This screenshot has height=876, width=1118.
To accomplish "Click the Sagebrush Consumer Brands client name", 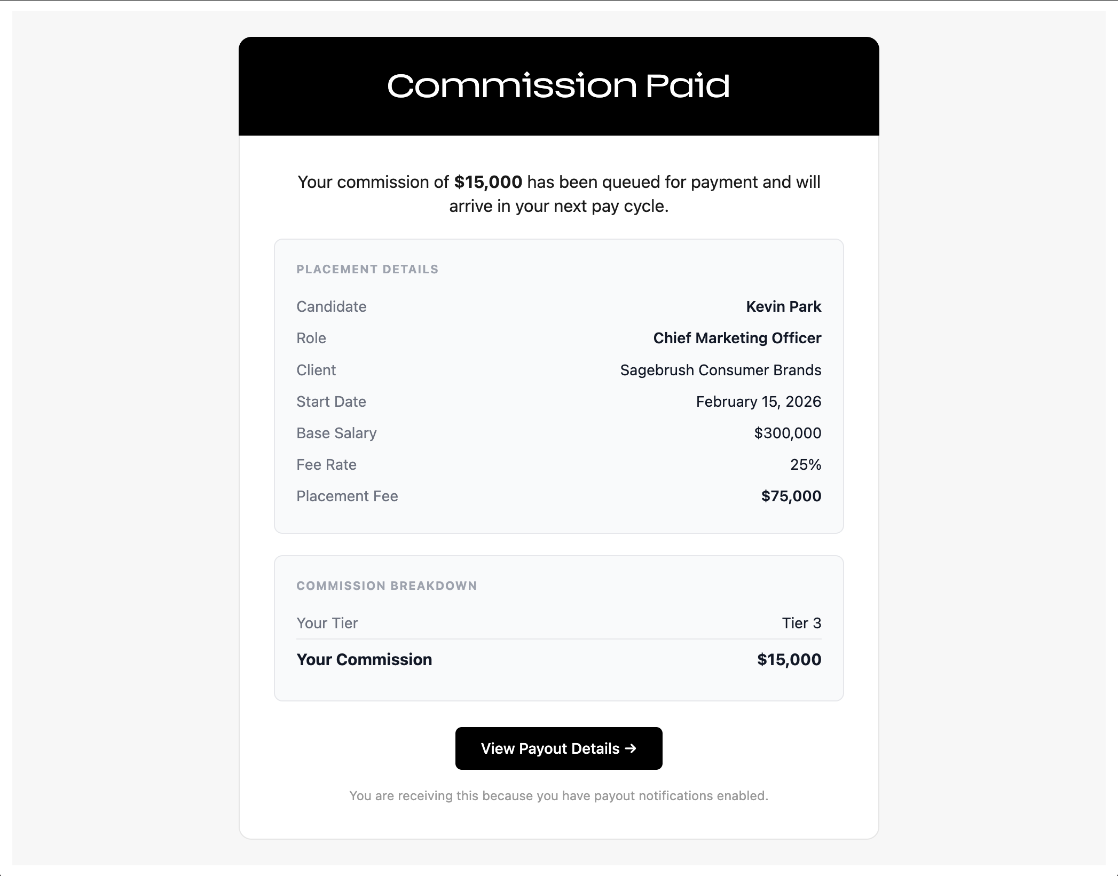I will click(721, 370).
